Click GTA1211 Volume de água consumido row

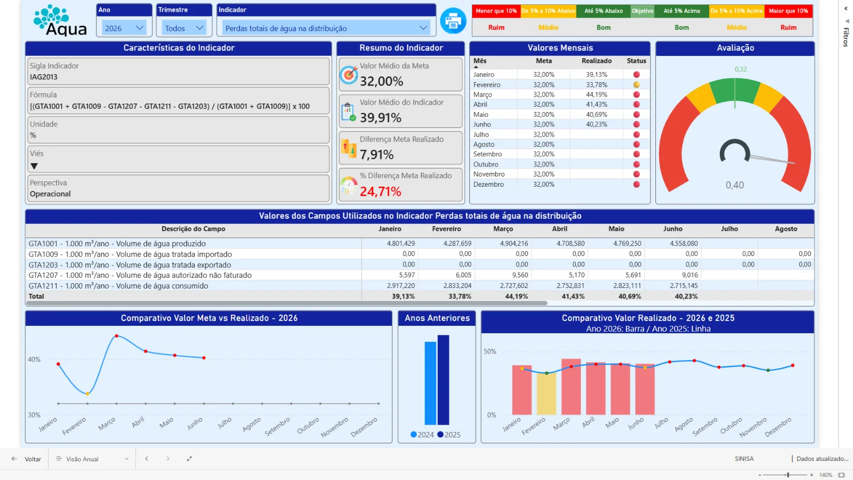coord(420,286)
